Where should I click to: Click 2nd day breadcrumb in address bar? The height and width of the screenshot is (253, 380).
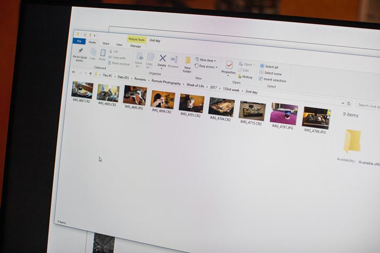pos(251,92)
